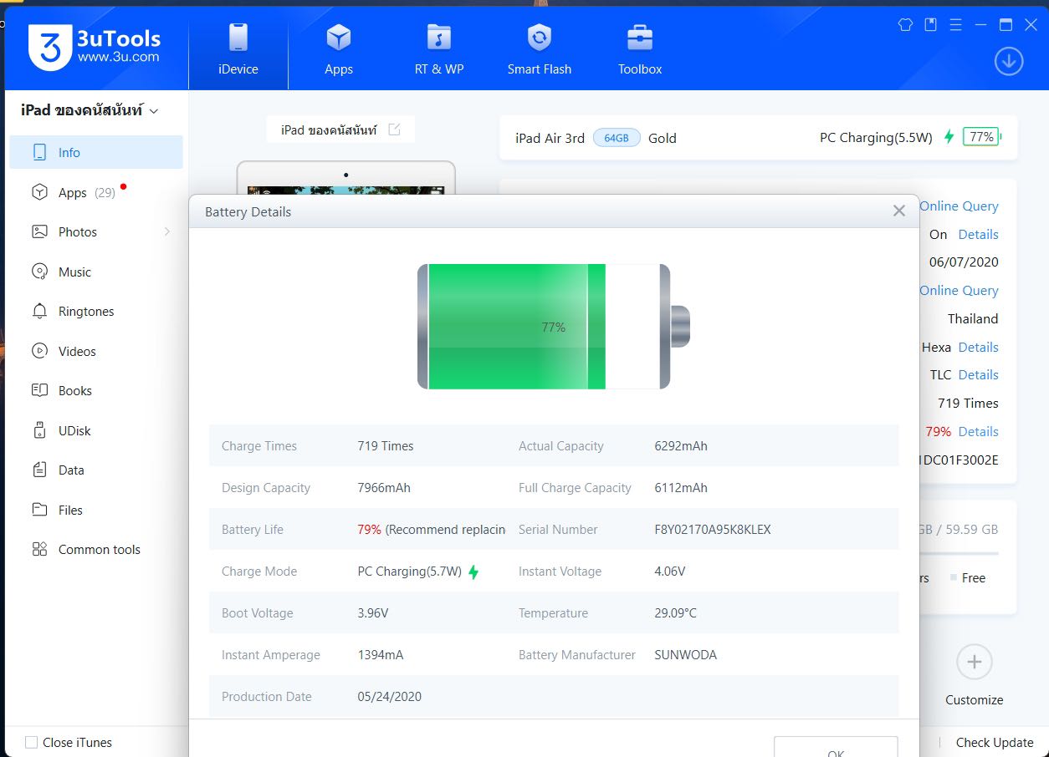Open the Smart Flash section
The image size is (1049, 757).
539,49
